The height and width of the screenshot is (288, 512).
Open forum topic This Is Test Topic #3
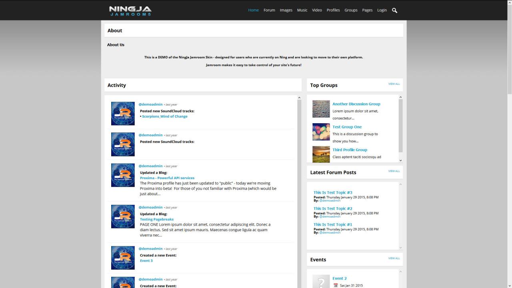[x=333, y=192]
